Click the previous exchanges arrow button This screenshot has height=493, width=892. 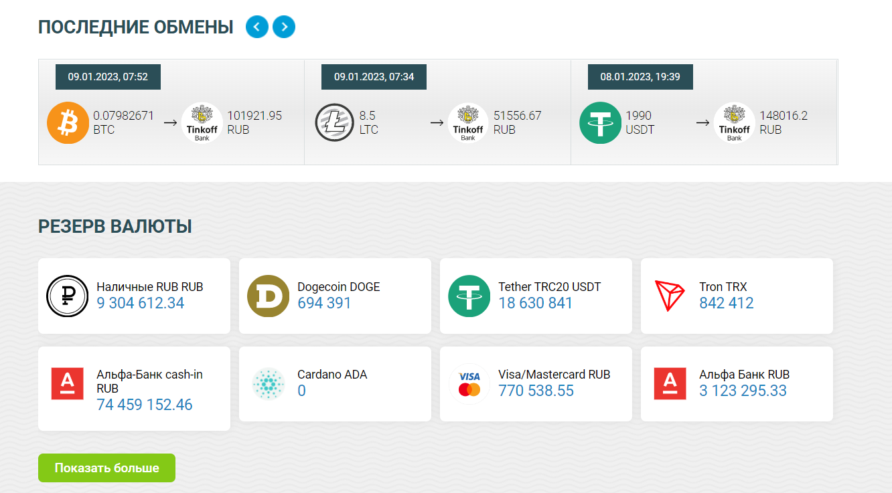[257, 27]
